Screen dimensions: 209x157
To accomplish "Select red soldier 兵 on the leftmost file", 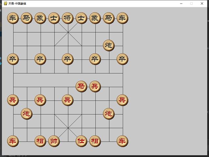I will [x=13, y=100].
